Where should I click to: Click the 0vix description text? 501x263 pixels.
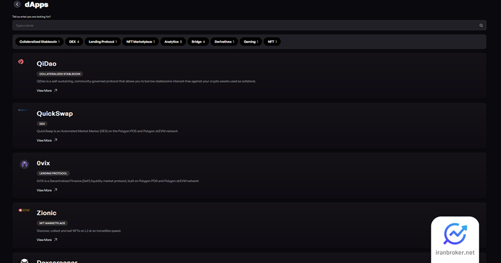pyautogui.click(x=117, y=181)
